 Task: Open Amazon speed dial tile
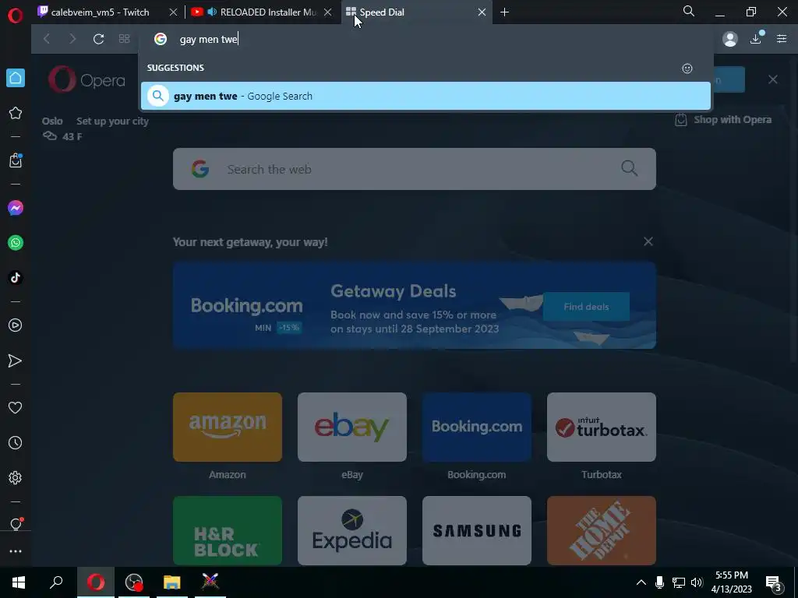tap(228, 427)
